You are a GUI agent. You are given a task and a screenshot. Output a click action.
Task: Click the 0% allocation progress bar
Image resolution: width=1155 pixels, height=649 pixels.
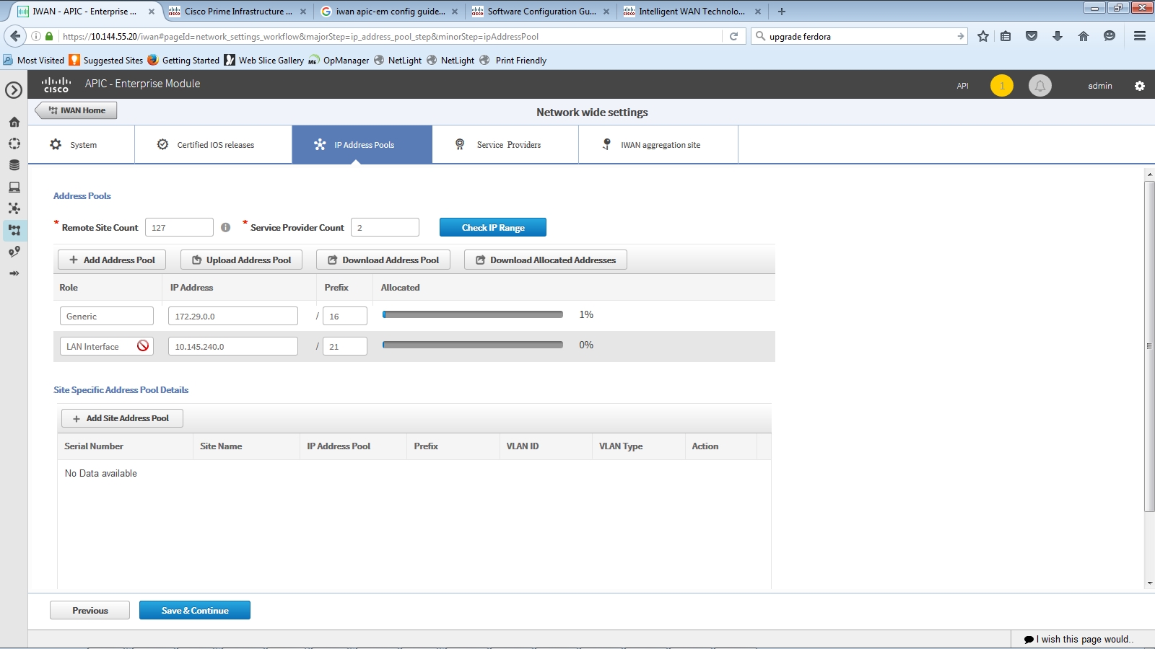click(x=473, y=345)
